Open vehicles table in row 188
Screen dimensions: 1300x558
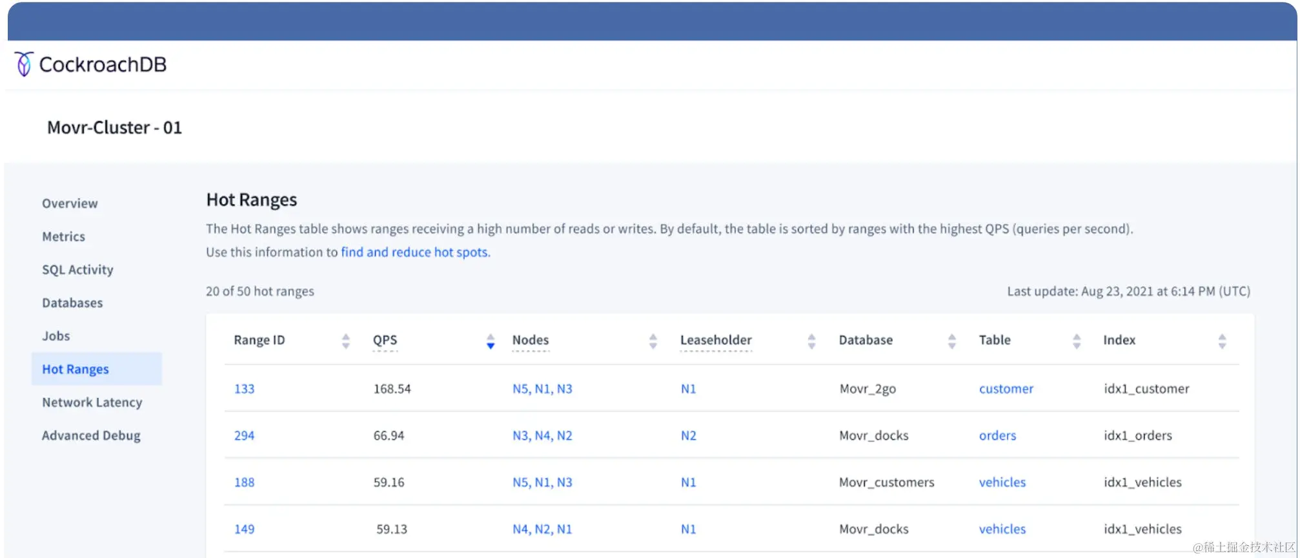click(1002, 482)
